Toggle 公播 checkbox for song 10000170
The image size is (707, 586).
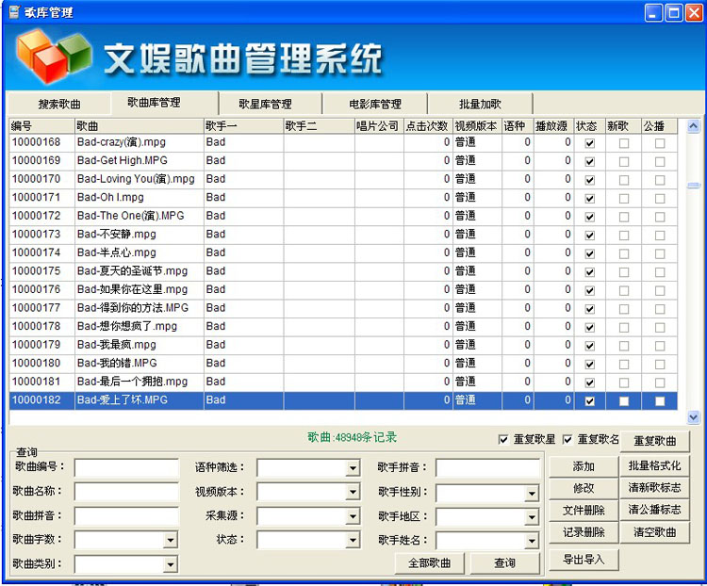tap(660, 180)
